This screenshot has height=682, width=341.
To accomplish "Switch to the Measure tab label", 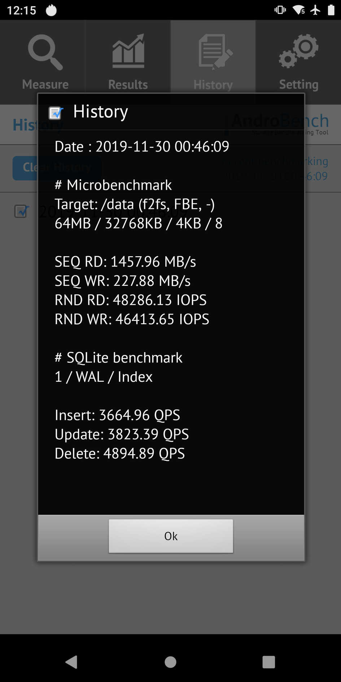I will [45, 84].
